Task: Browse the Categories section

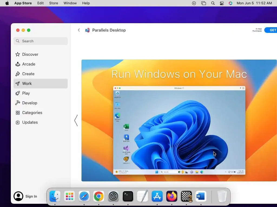Action: [x=41, y=113]
